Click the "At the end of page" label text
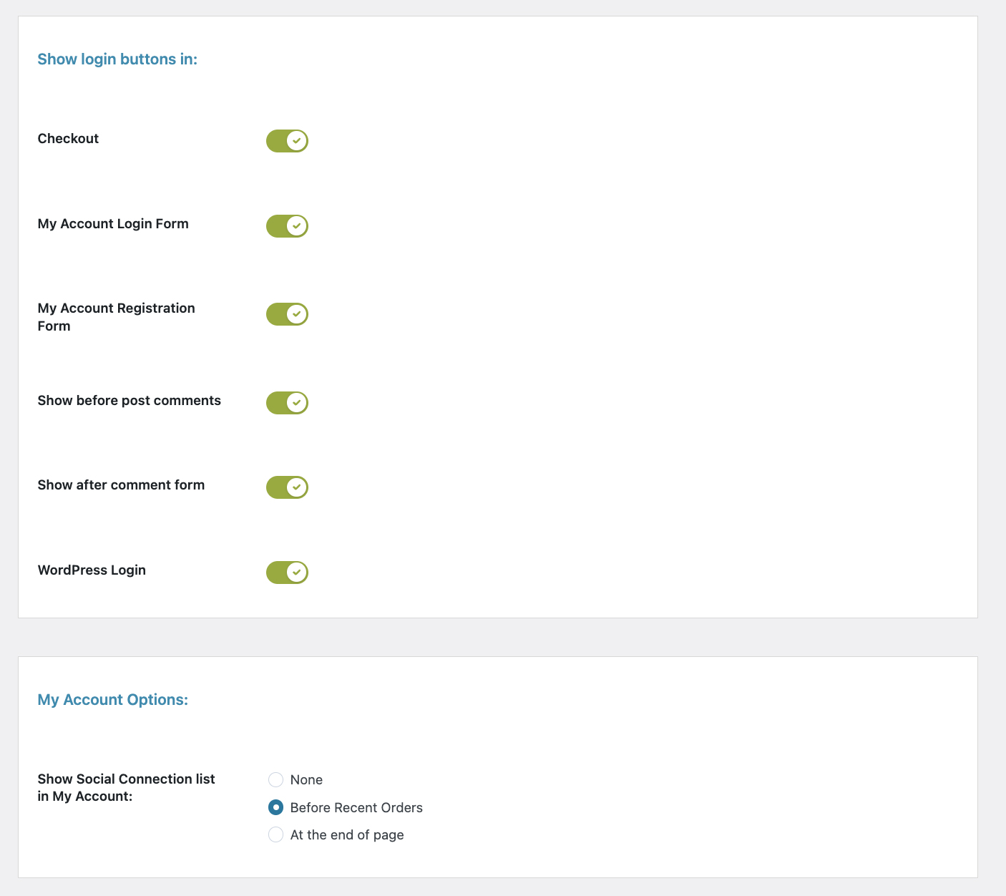 click(x=347, y=835)
